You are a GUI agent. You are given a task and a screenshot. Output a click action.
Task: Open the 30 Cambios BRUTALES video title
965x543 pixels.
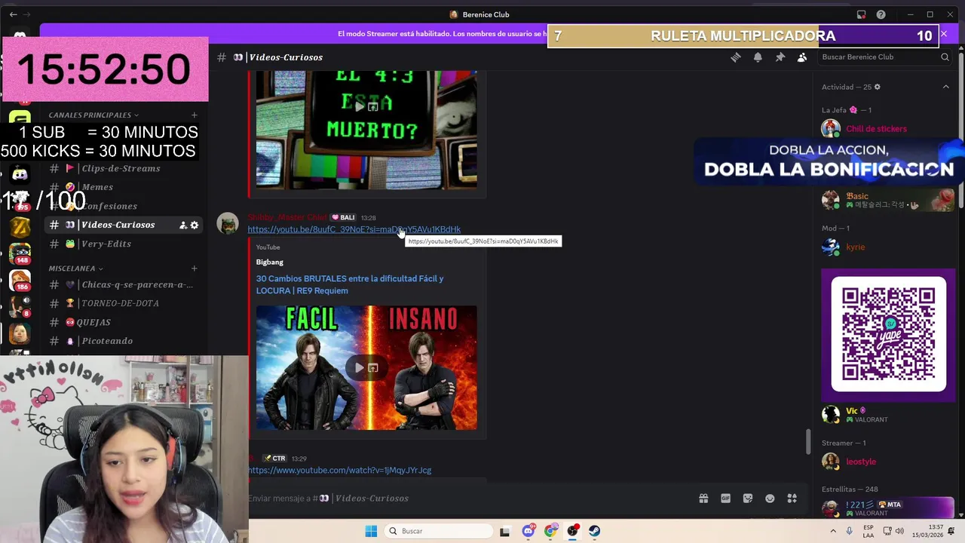350,284
